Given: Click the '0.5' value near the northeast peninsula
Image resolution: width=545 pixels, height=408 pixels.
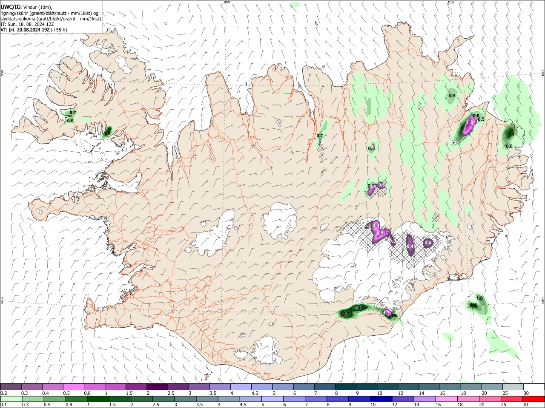Looking at the screenshot, I should point(452,96).
